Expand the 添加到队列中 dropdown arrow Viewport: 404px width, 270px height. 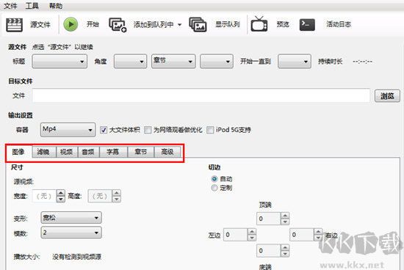pos(179,25)
